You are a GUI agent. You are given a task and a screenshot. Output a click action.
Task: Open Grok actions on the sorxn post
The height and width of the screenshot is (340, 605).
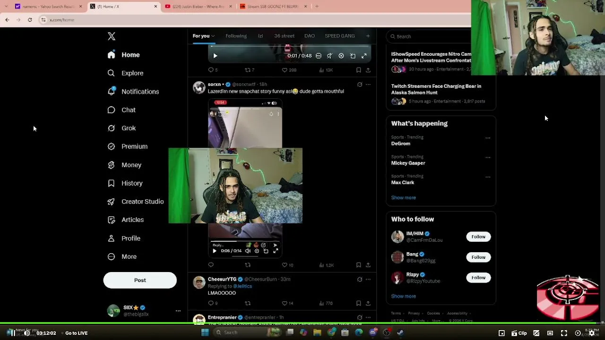coord(360,85)
